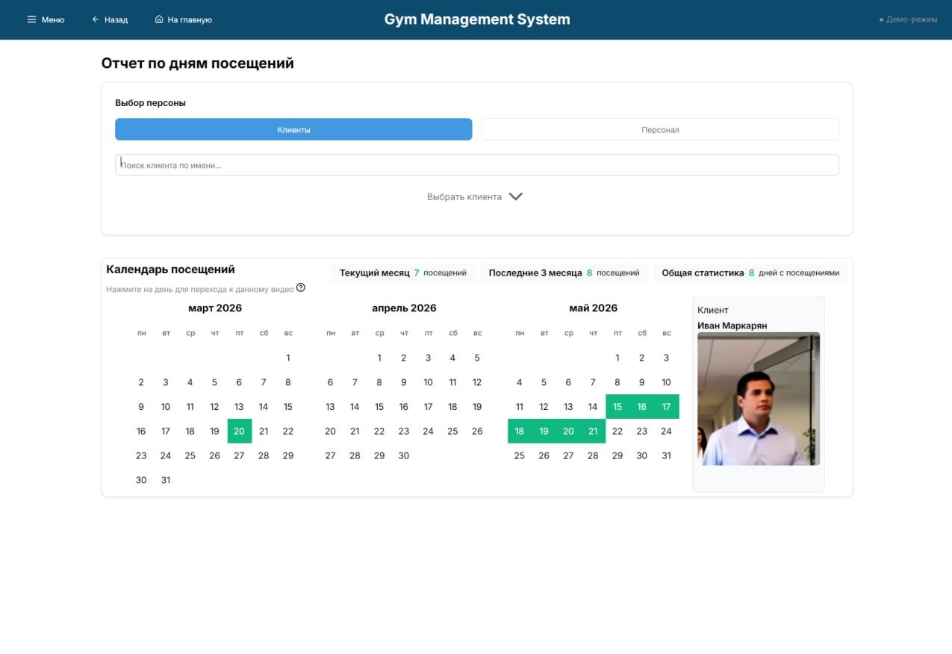This screenshot has width=952, height=654.
Task: Click the Демо-режим indicator
Action: (908, 19)
